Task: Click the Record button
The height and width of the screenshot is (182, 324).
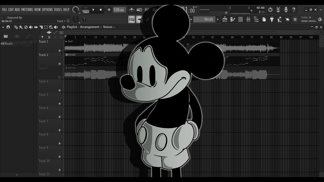Action: 109,10
